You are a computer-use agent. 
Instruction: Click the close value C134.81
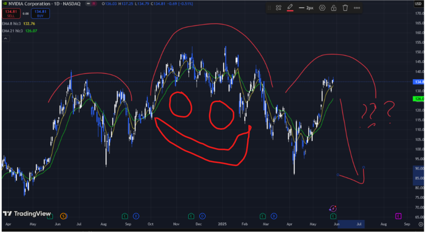click(157, 4)
